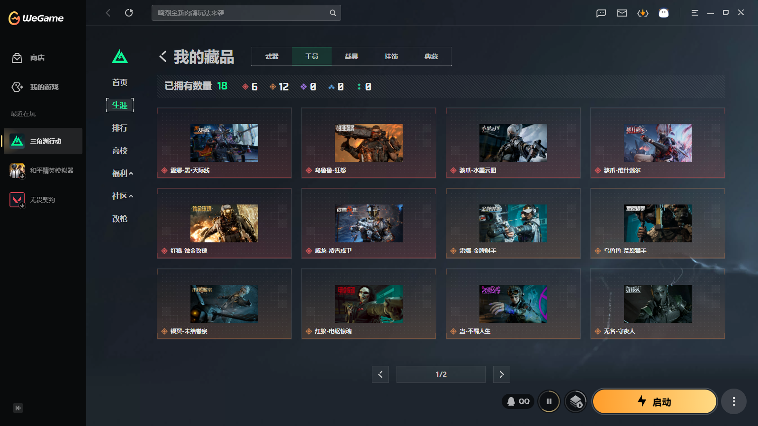This screenshot has width=758, height=426.
Task: Go back with the top navigation arrow
Action: (108, 13)
